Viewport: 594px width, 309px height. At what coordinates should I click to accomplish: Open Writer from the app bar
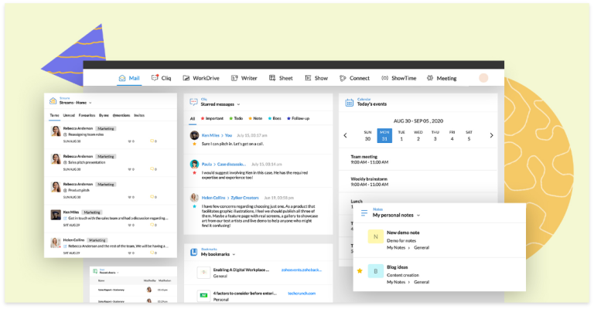pyautogui.click(x=232, y=78)
